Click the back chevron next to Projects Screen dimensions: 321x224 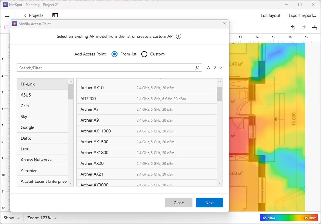coord(25,15)
